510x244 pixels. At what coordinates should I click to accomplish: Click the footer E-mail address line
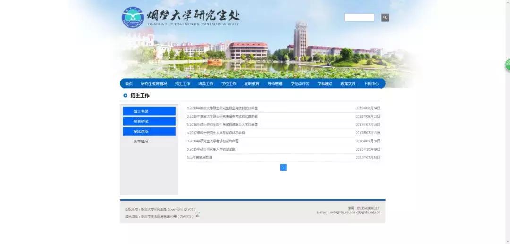348,212
